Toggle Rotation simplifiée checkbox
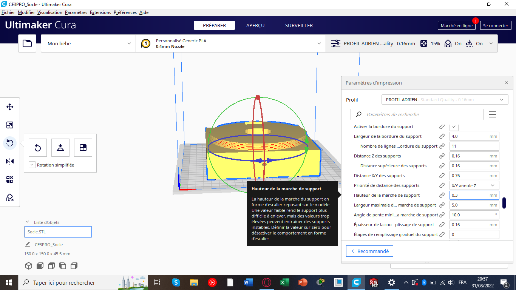The height and width of the screenshot is (290, 516). (32, 165)
